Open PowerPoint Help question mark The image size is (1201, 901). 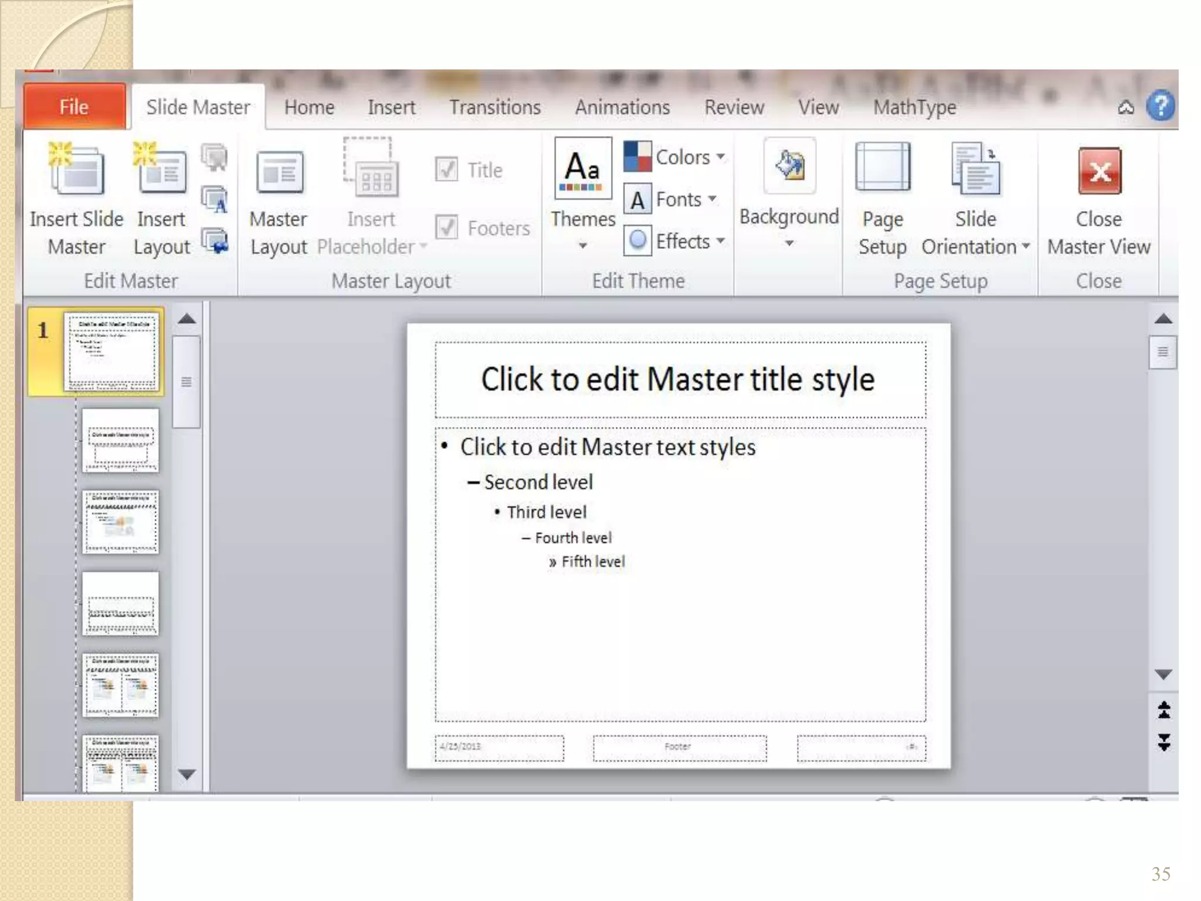click(1161, 107)
